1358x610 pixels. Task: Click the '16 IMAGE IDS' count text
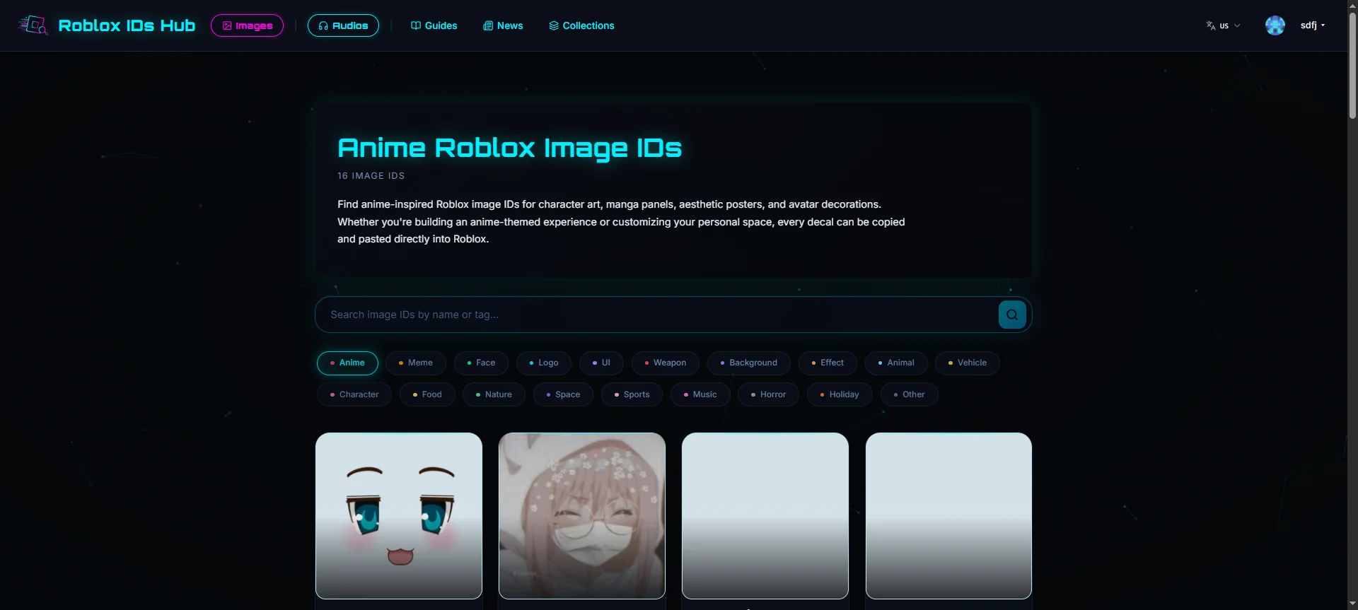(x=371, y=176)
